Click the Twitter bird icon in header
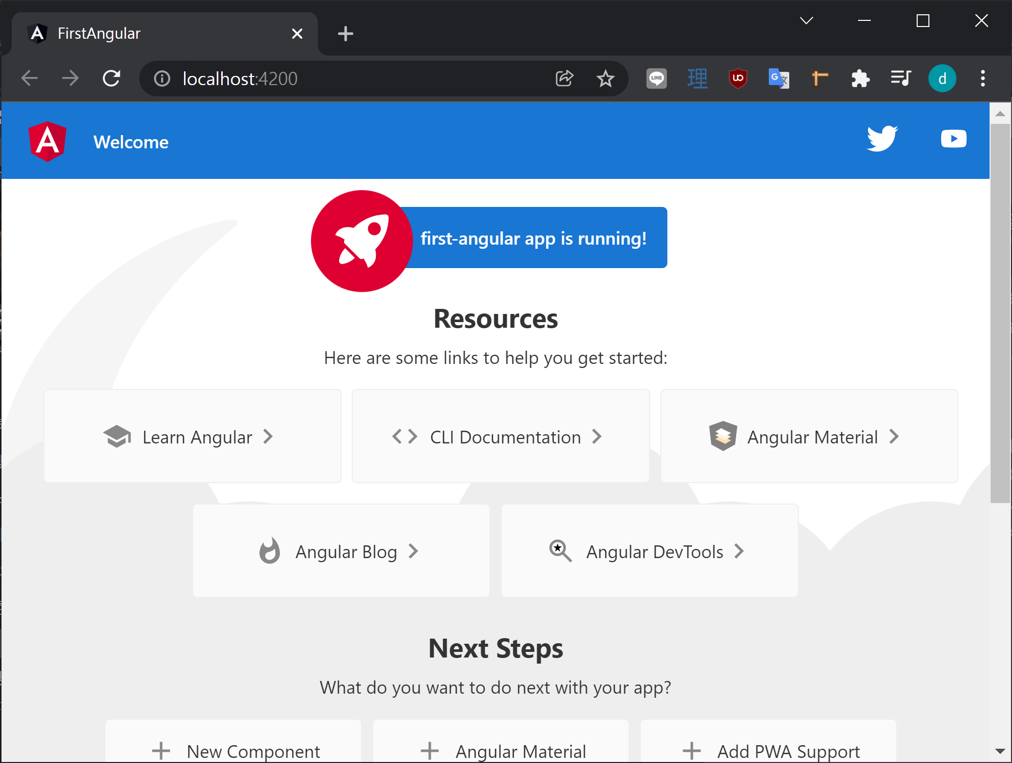Viewport: 1012px width, 763px height. point(882,139)
